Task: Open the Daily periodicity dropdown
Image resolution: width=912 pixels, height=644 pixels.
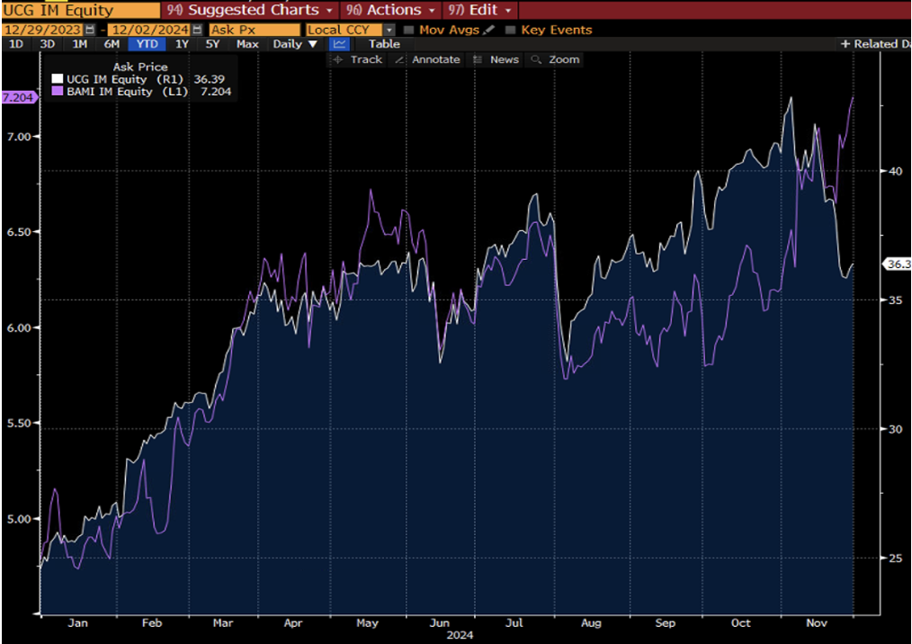Action: [x=296, y=44]
